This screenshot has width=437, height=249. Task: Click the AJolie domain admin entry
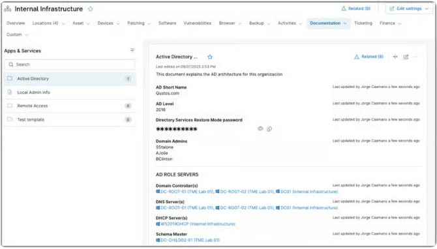coord(162,153)
